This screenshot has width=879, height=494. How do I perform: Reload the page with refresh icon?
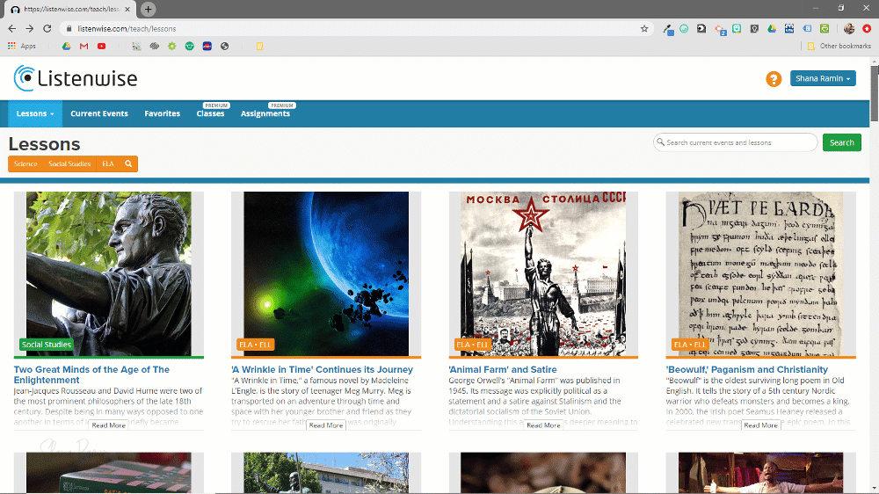coord(47,29)
